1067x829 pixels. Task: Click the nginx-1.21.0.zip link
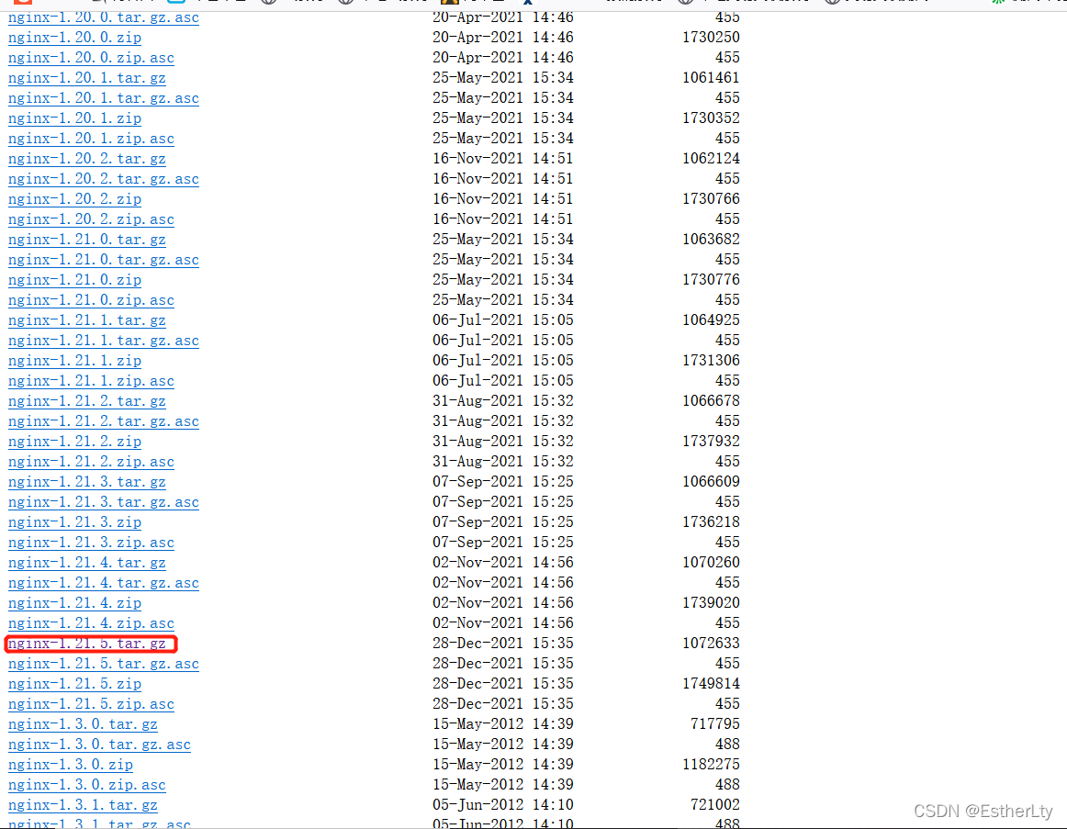pos(75,279)
